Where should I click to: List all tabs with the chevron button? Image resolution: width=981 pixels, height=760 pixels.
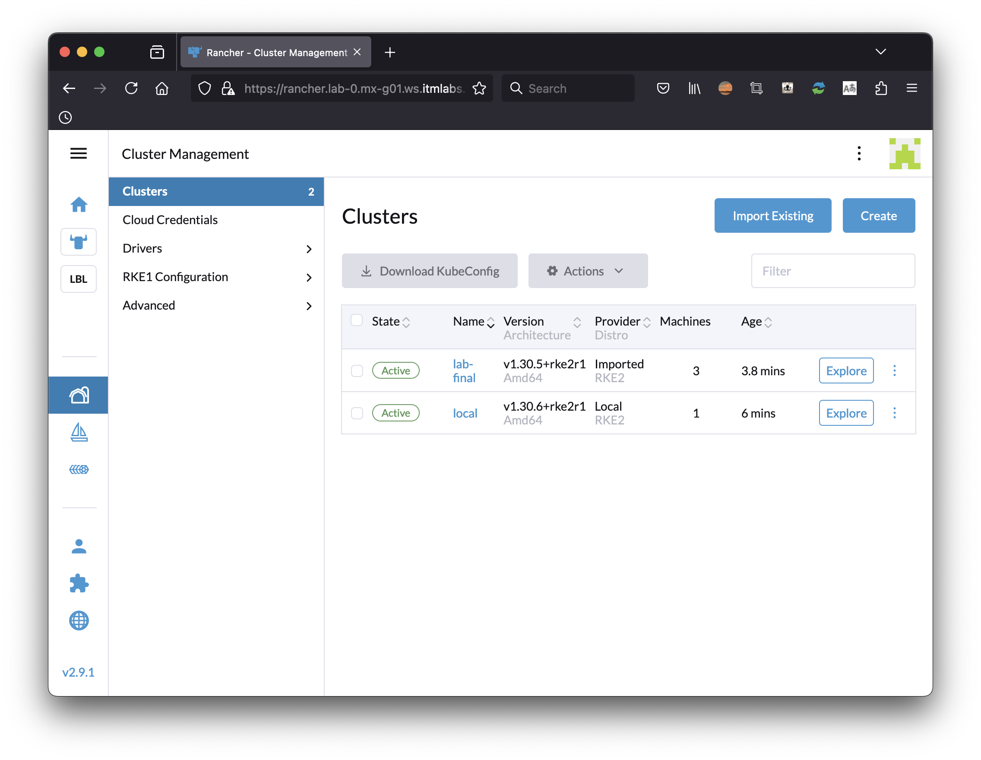click(x=881, y=52)
